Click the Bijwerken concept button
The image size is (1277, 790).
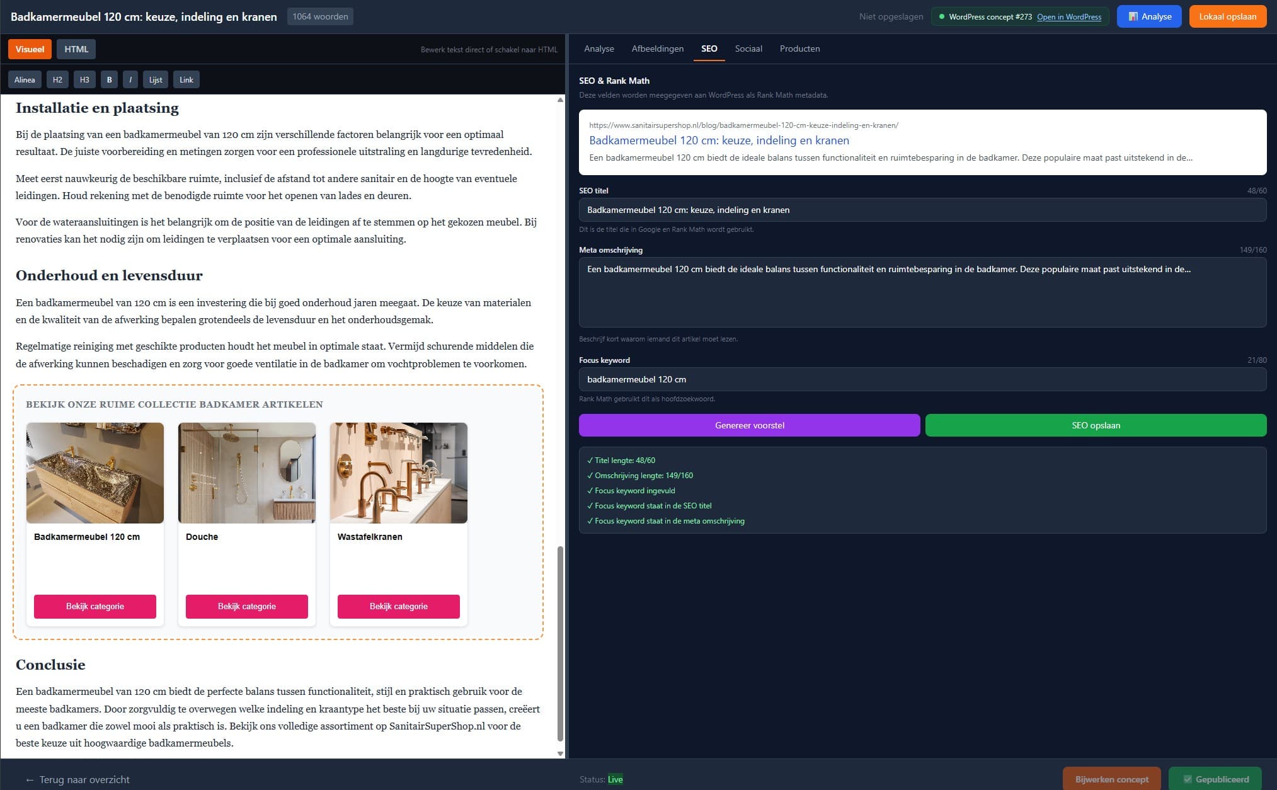coord(1111,779)
